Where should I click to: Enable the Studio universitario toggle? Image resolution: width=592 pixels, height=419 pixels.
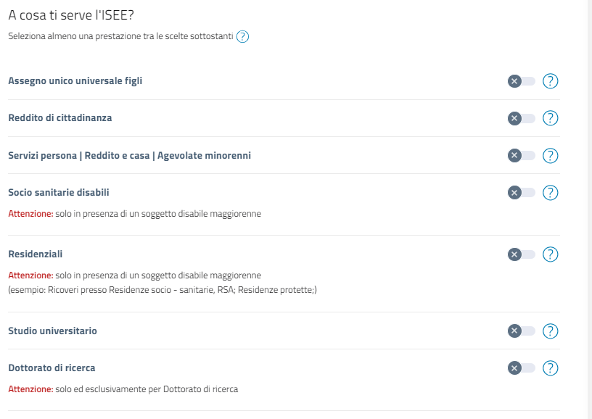click(522, 331)
